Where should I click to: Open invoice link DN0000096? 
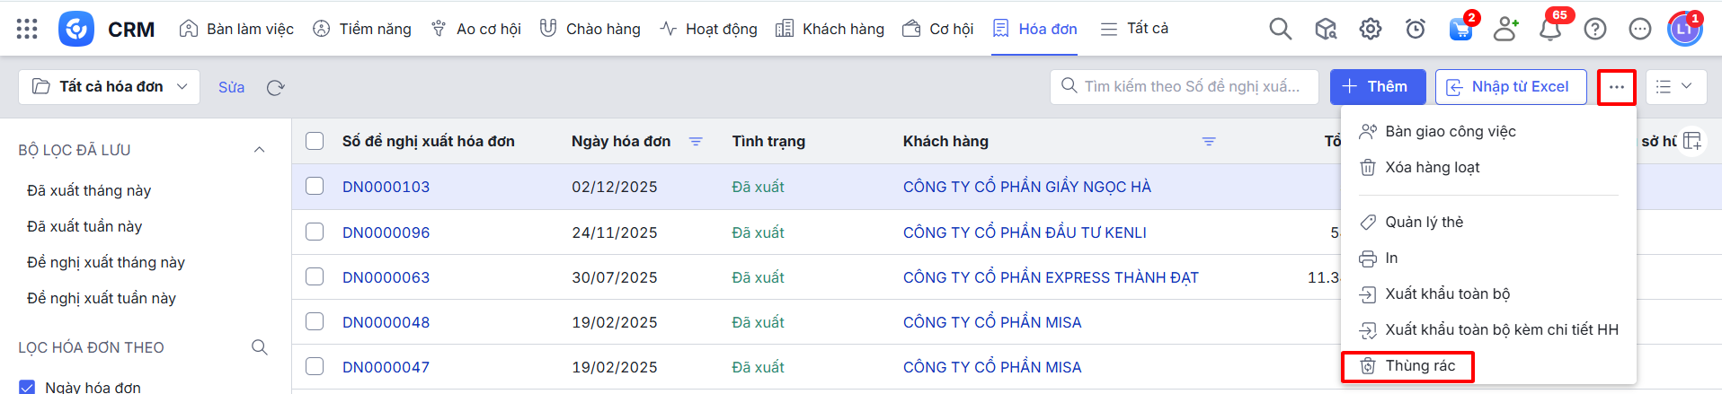[x=386, y=232]
